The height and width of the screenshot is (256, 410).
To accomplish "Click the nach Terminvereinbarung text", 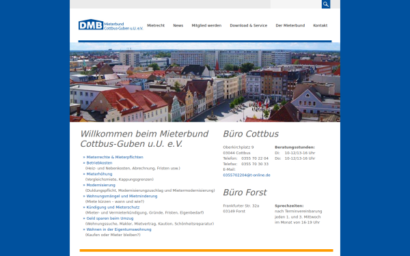I will [299, 212].
